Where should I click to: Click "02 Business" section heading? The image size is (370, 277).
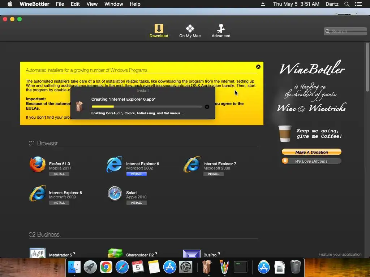[44, 234]
